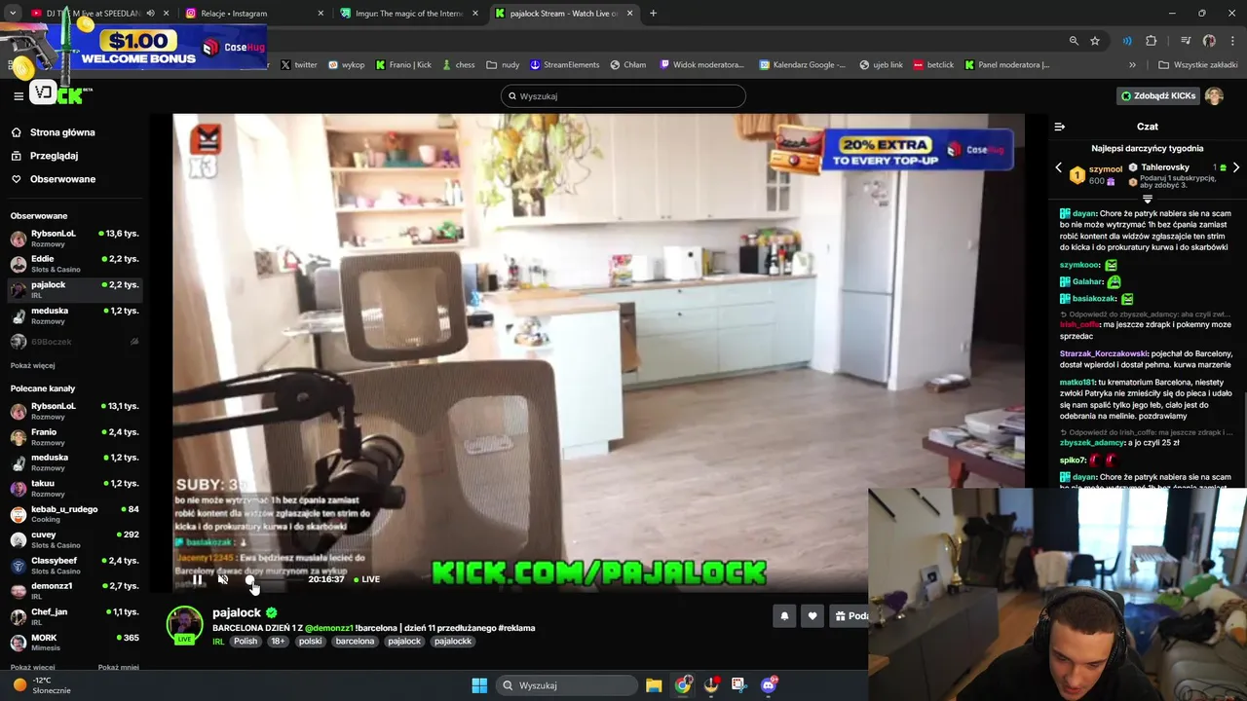Expand the weekly donors leaderboard handle

pos(1148,199)
